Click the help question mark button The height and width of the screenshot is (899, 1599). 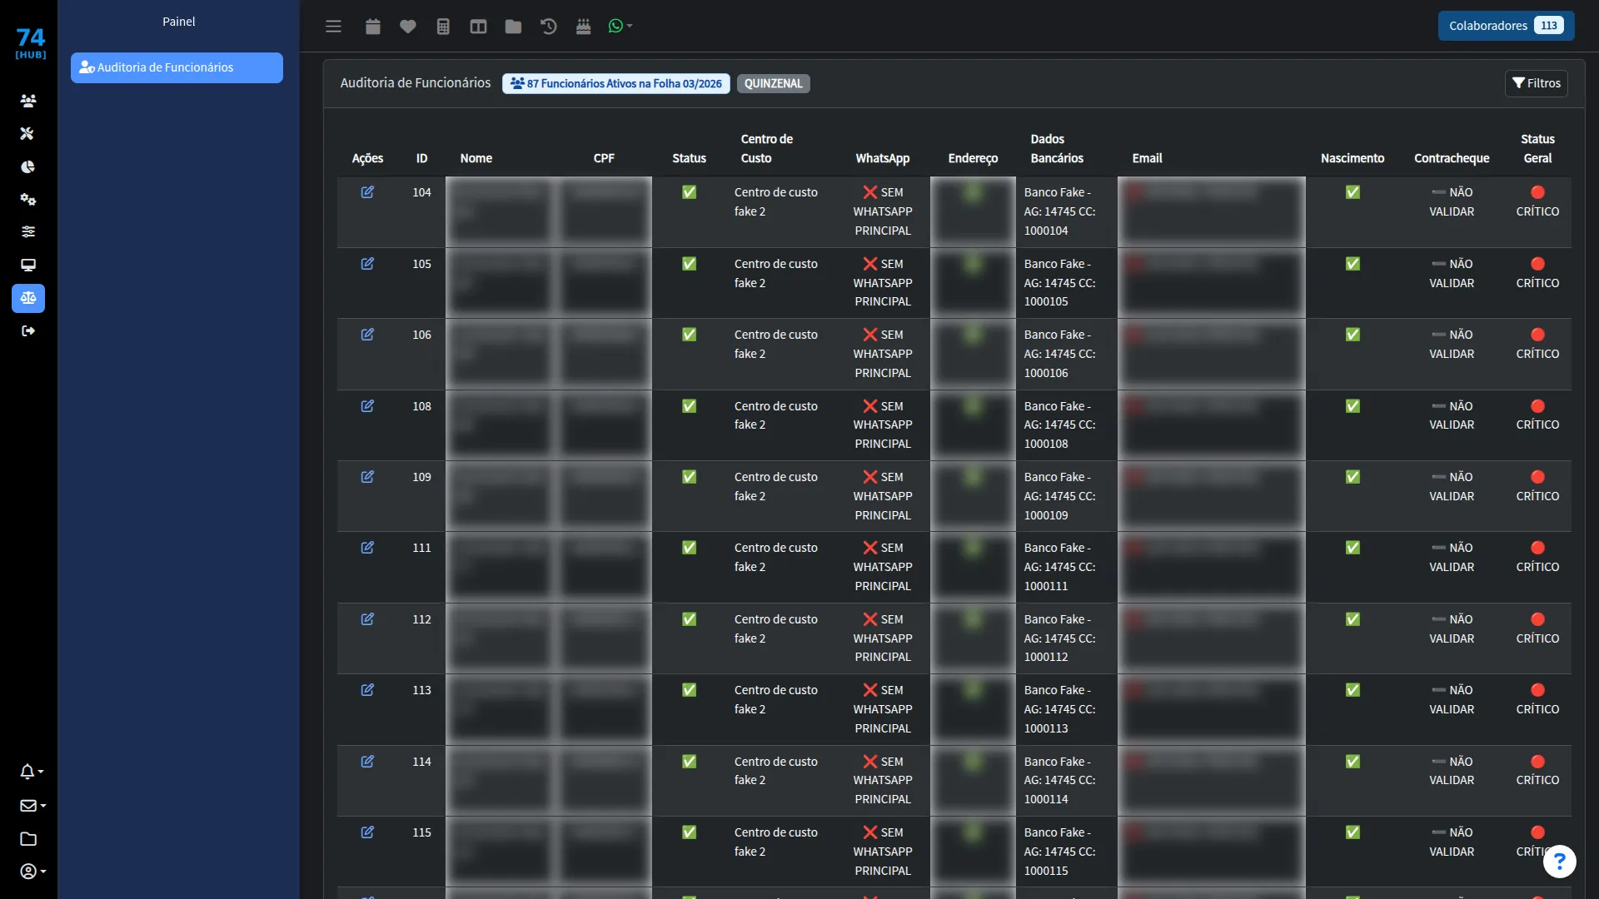[1559, 862]
